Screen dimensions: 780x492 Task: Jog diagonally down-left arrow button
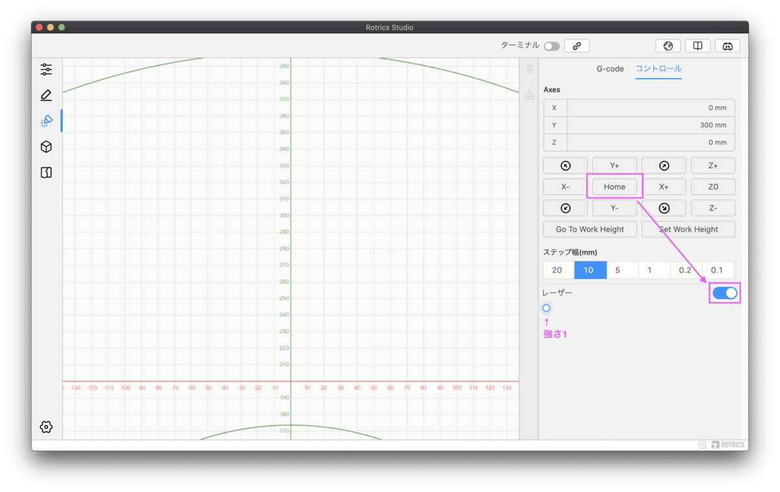[x=565, y=208]
